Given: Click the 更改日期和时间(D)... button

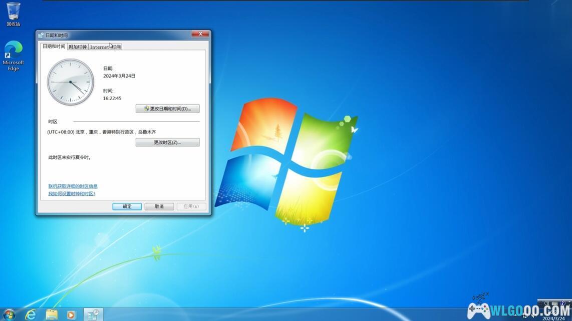Looking at the screenshot, I should [x=167, y=109].
